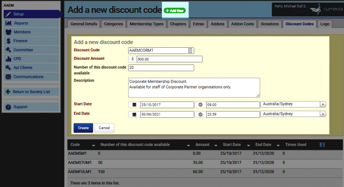Select the Addons tab
The width and height of the screenshot is (344, 187).
pyautogui.click(x=218, y=24)
